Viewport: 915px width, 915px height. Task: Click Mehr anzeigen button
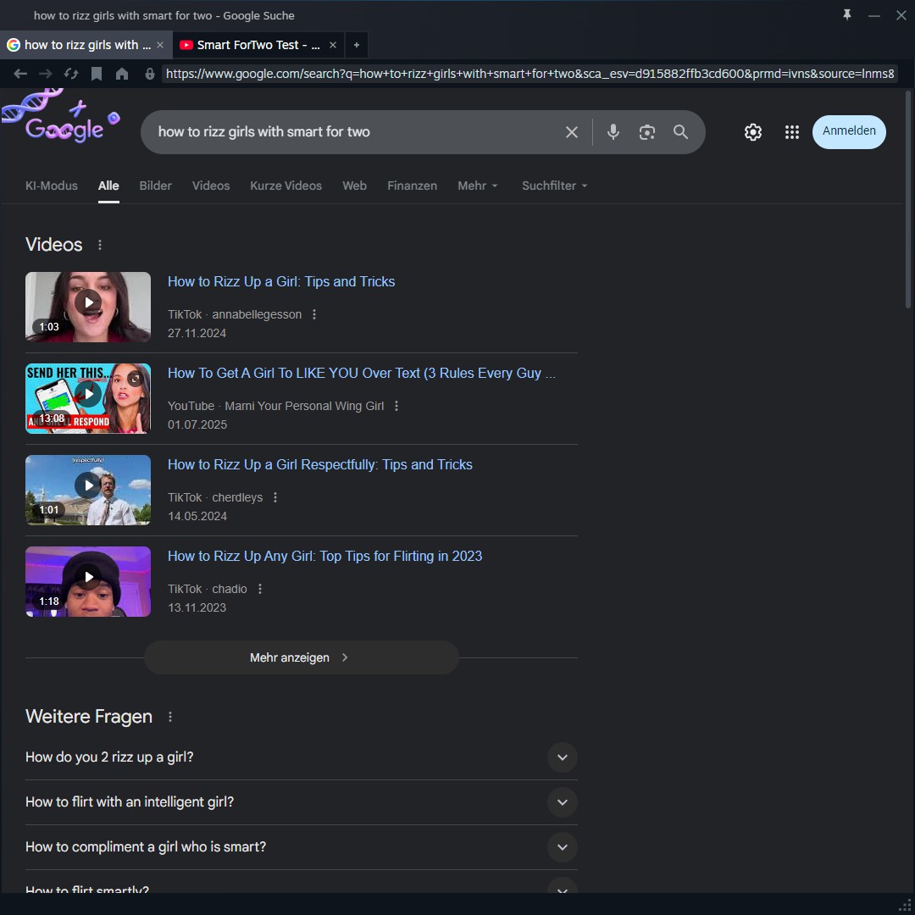click(x=301, y=657)
